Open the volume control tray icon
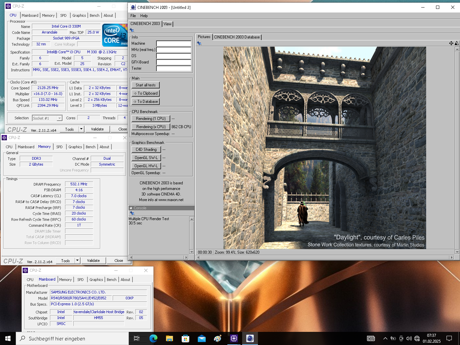The image size is (460, 345). 409,338
